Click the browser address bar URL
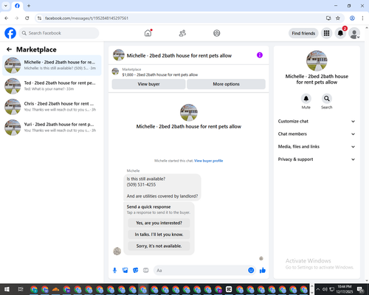 (x=86, y=18)
